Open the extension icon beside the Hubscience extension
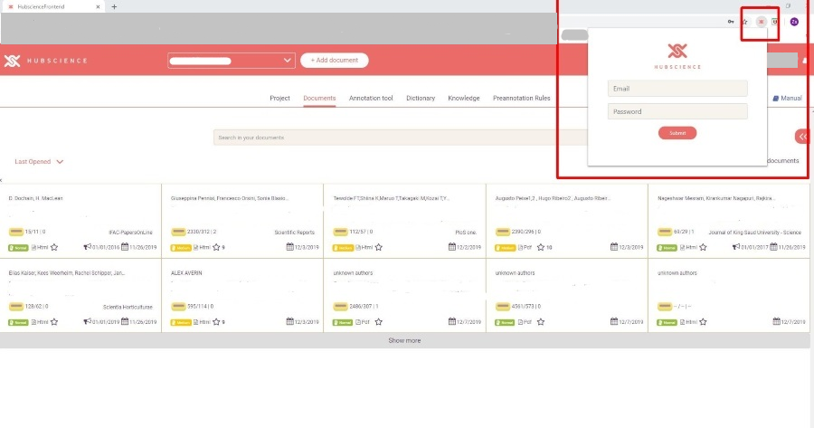Image resolution: width=814 pixels, height=428 pixels. click(774, 22)
